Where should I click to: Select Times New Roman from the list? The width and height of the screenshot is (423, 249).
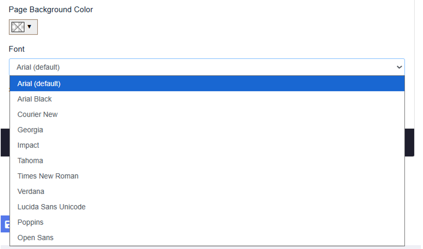pos(48,176)
